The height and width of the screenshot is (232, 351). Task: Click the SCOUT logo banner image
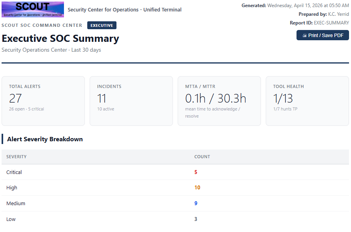pyautogui.click(x=33, y=9)
